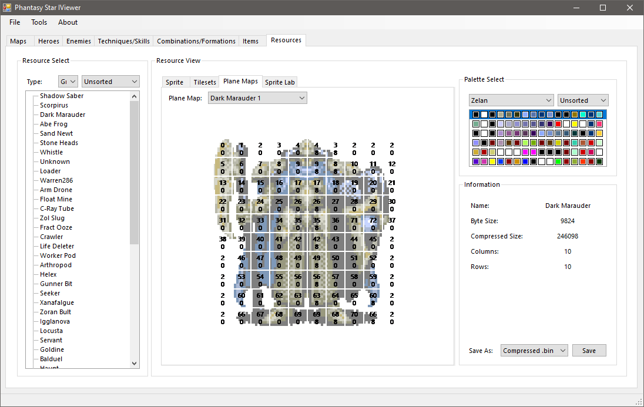
Task: Click the Name value Dark Marauder
Action: click(x=568, y=206)
